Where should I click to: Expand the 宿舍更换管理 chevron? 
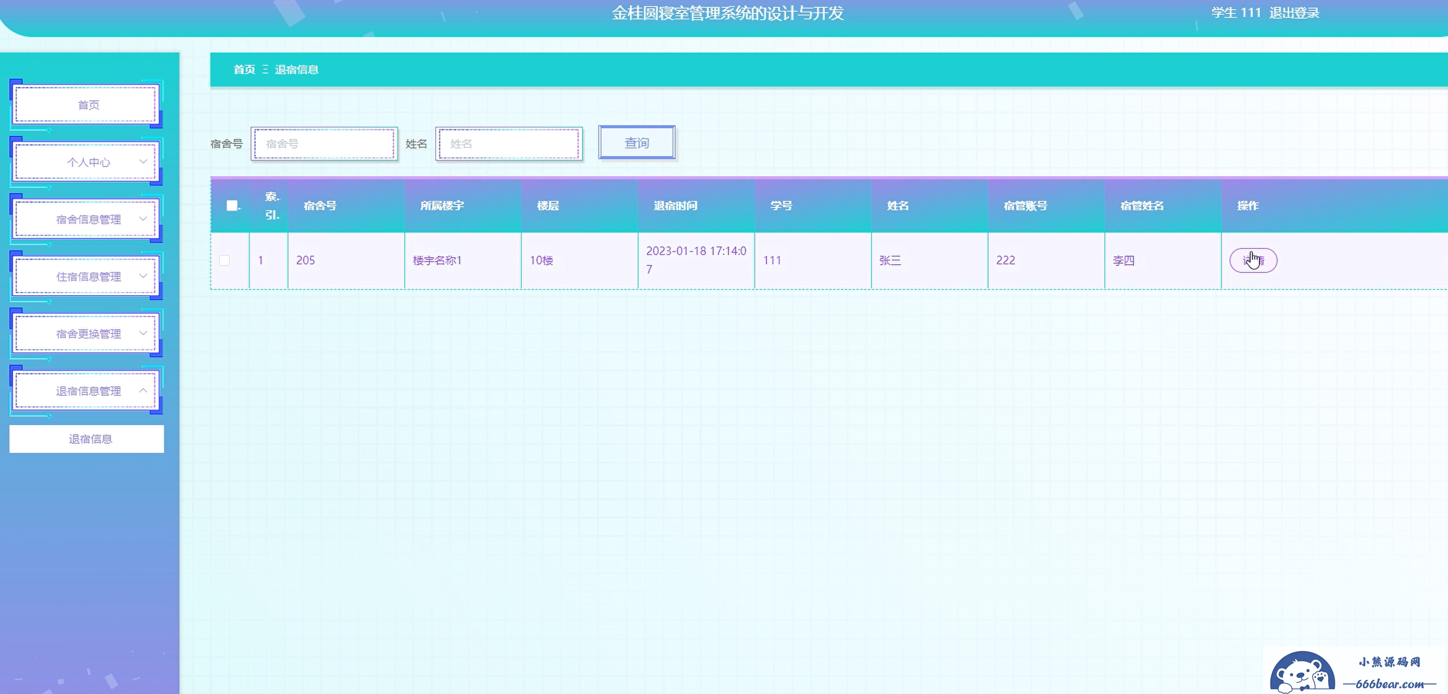pos(143,333)
